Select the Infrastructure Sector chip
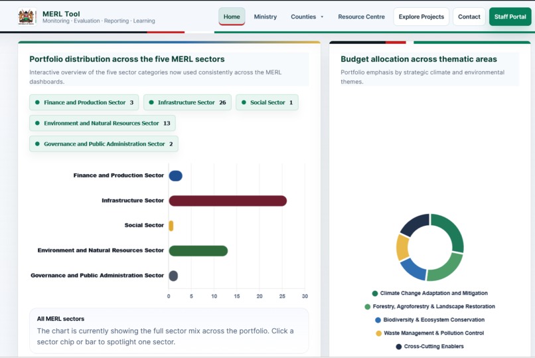Image resolution: width=535 pixels, height=358 pixels. [187, 102]
